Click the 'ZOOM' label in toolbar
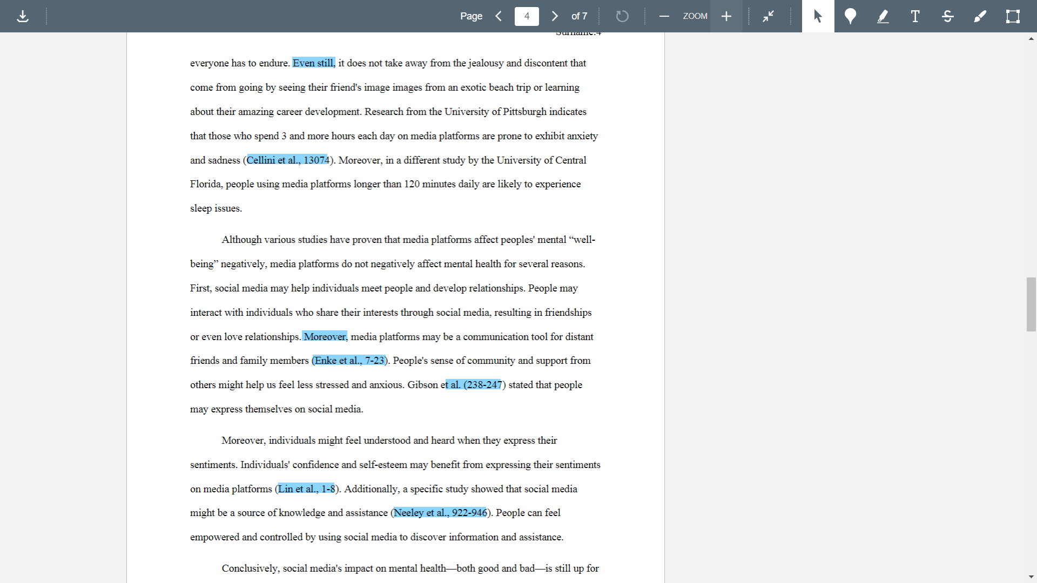The width and height of the screenshot is (1037, 583). tap(695, 16)
